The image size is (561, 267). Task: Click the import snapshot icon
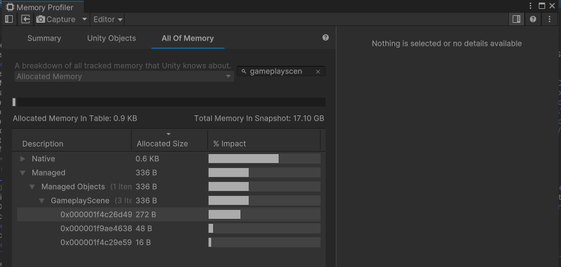26,19
